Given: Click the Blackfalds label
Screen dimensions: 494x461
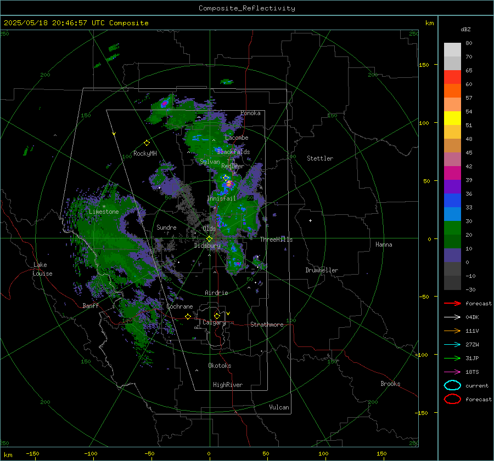Looking at the screenshot, I should pos(233,152).
